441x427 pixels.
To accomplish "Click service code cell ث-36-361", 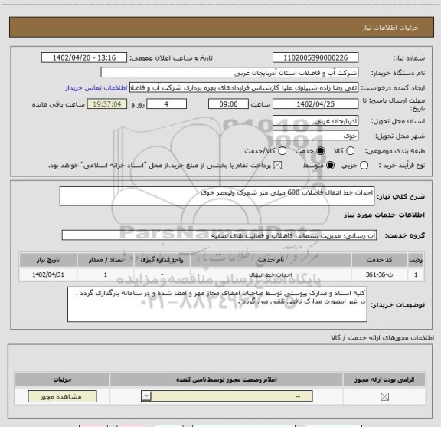I will click(380, 274).
